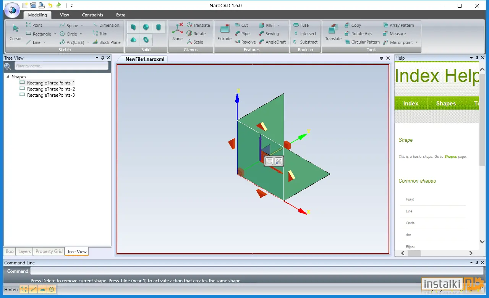Click the Trim tool
The height and width of the screenshot is (298, 489).
[100, 34]
